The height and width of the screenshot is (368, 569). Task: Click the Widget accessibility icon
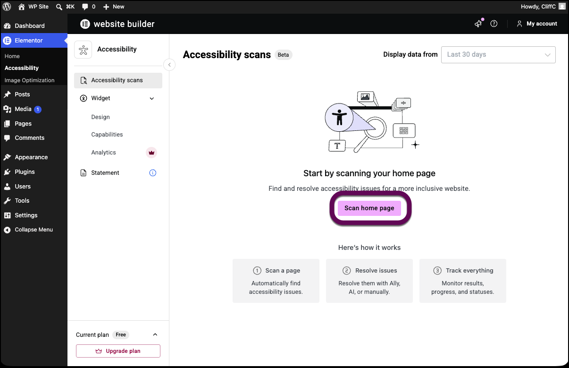pyautogui.click(x=84, y=98)
